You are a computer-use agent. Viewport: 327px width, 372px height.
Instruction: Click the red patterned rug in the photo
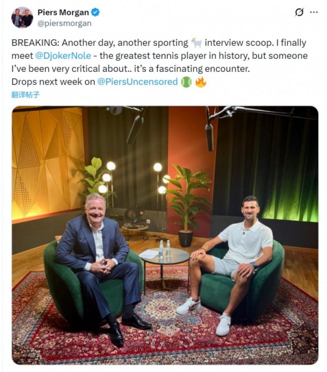click(x=163, y=338)
